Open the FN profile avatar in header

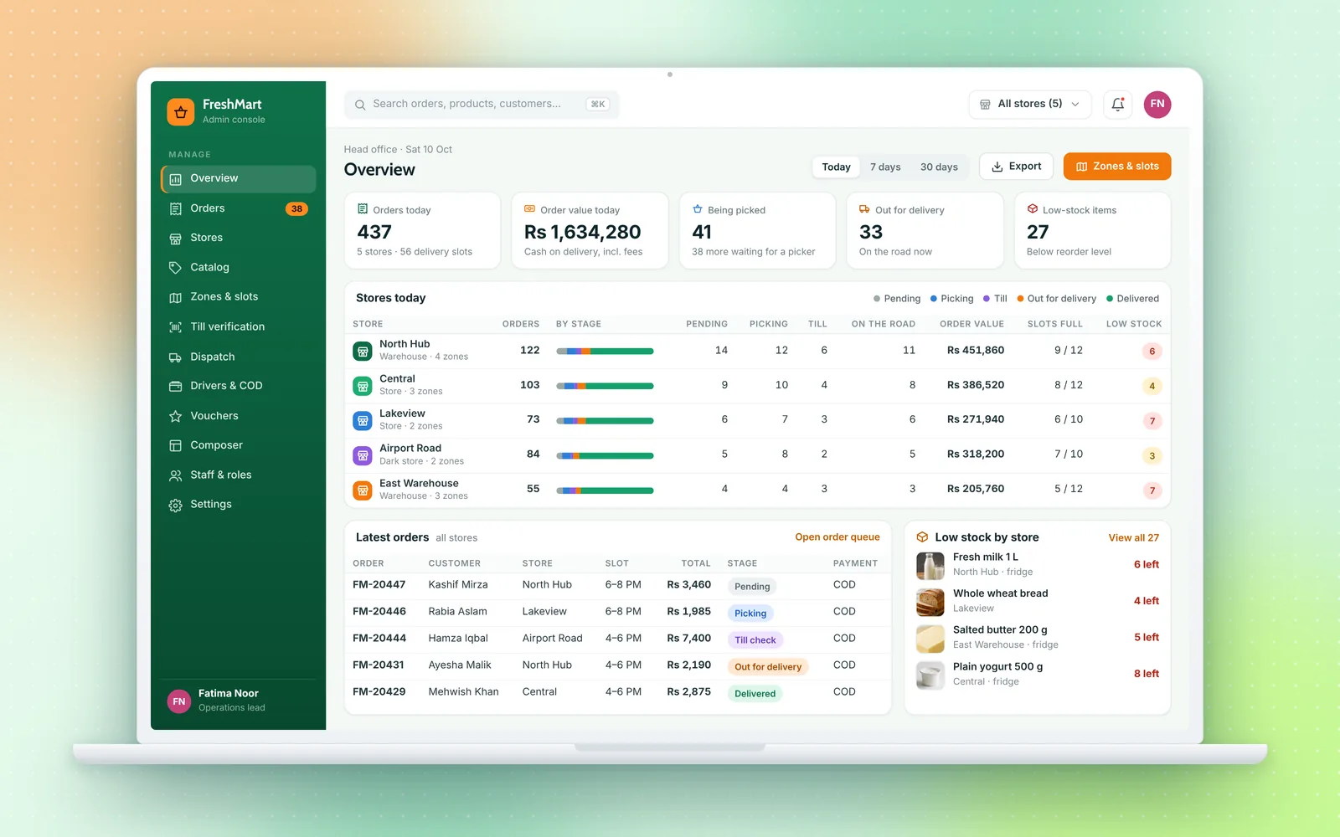click(x=1157, y=105)
